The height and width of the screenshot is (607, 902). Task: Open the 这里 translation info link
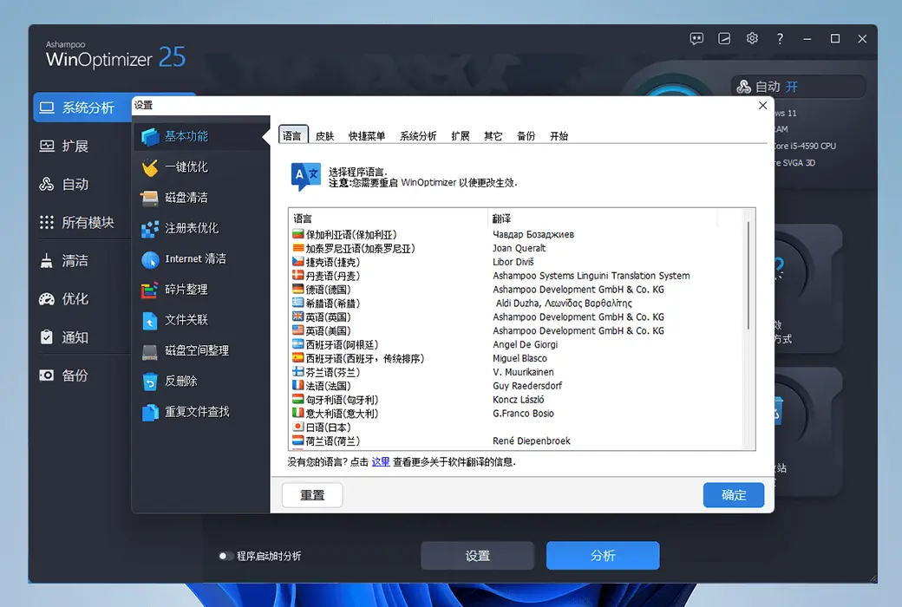pos(380,461)
